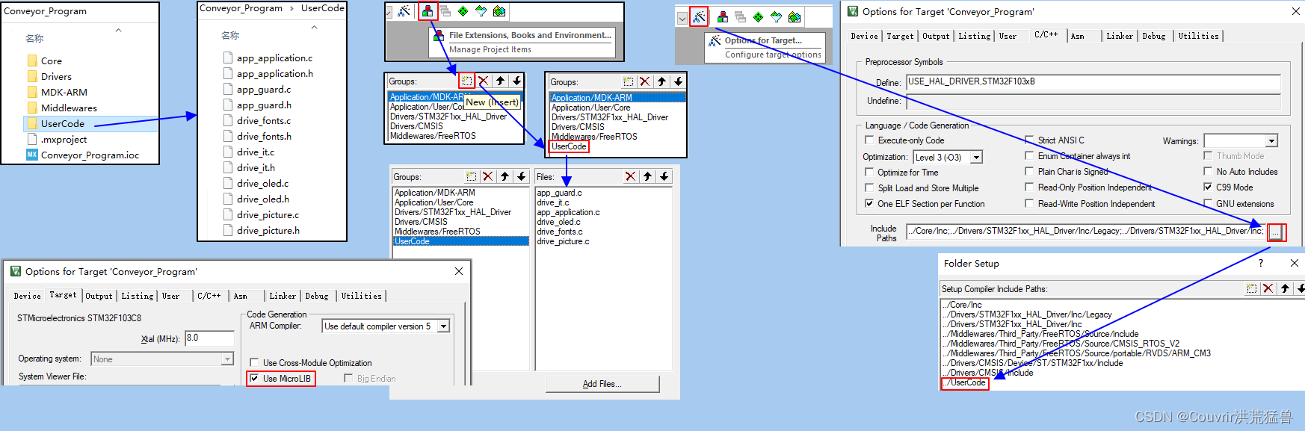Open Utilities tab in dialog with Use MicroLIB
Viewport: 1305px width, 431px height.
362,296
